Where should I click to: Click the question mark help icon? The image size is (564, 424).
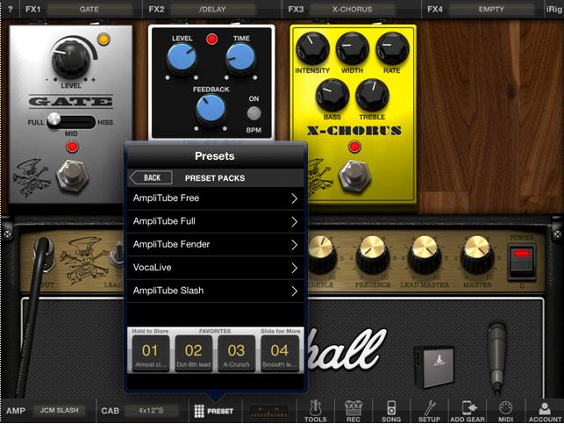coord(10,10)
